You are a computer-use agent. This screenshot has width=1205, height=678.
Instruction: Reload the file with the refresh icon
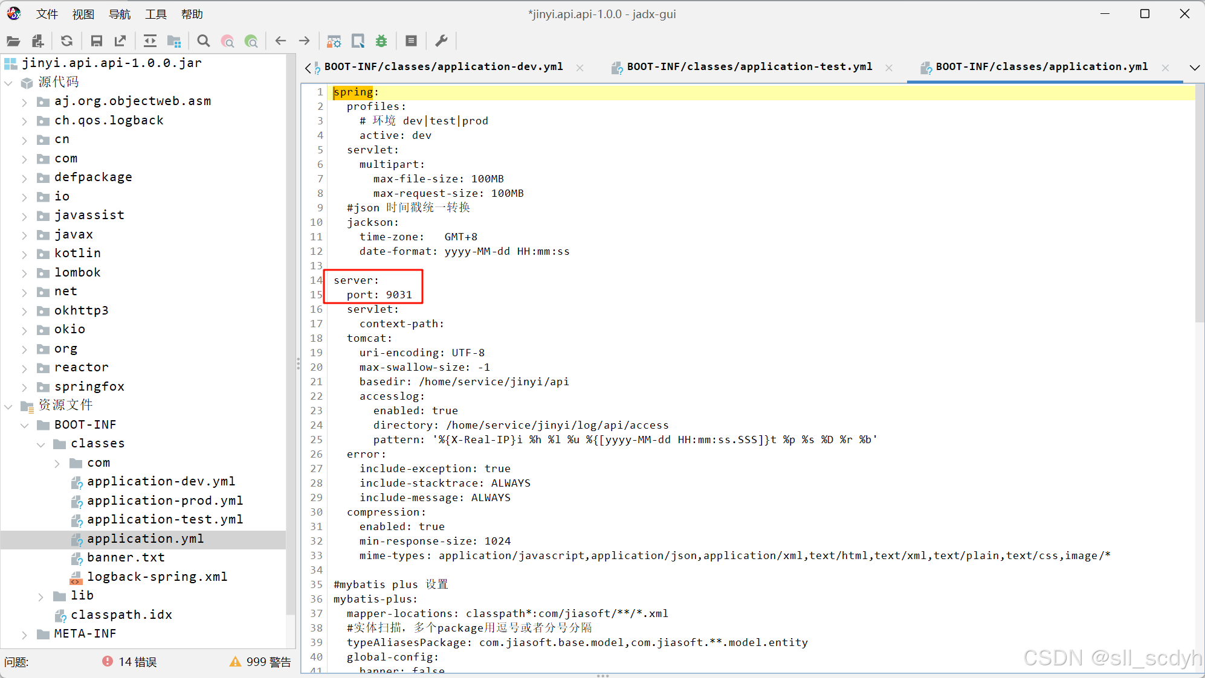[x=67, y=41]
